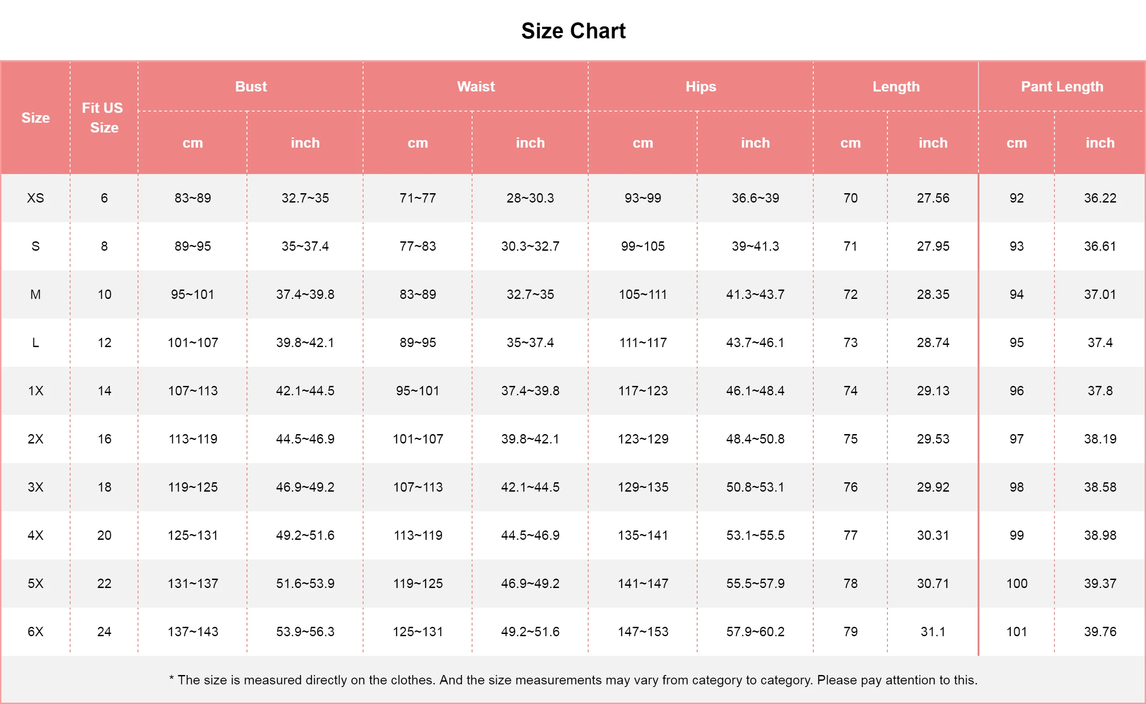Click length inch value "31.1"
The width and height of the screenshot is (1146, 704).
[933, 632]
